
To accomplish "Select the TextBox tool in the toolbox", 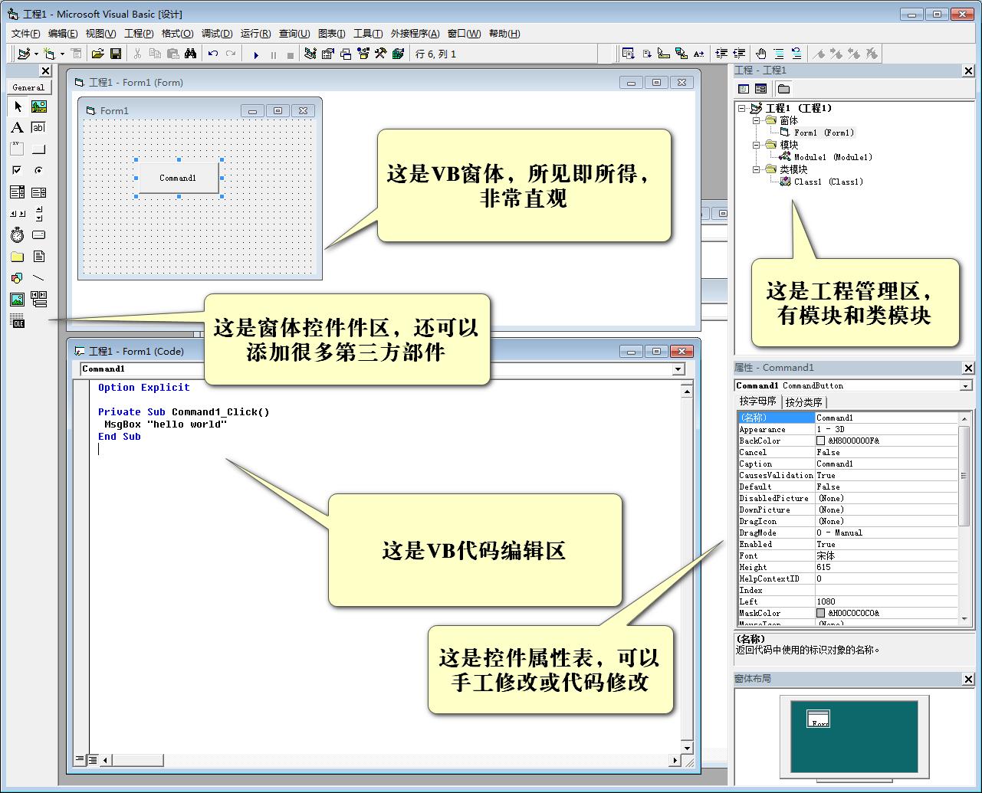I will [39, 128].
